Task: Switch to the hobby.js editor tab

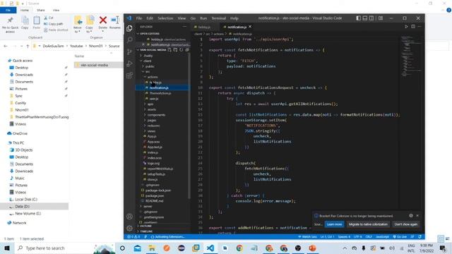Action: [x=204, y=27]
